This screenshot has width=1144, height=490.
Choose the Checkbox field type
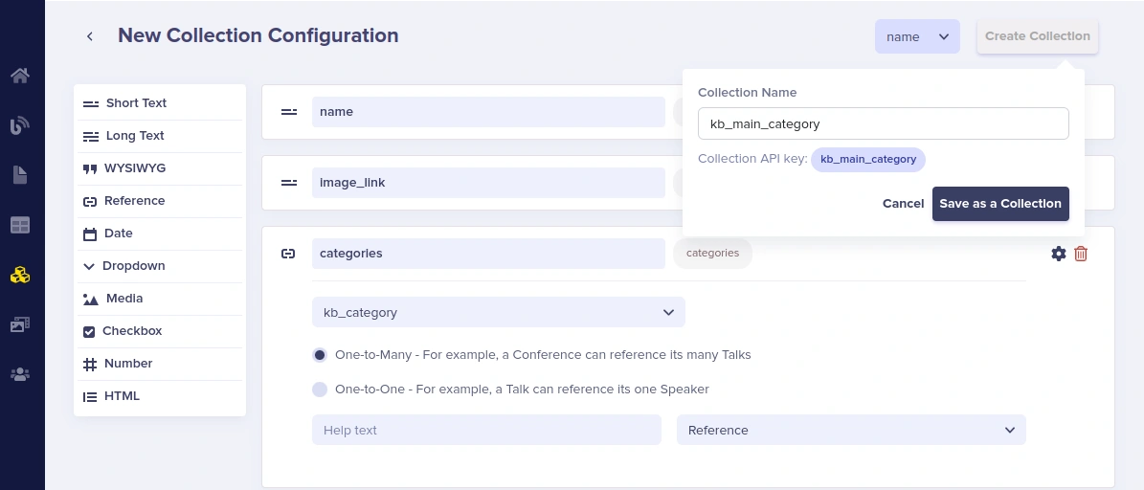[x=132, y=331]
